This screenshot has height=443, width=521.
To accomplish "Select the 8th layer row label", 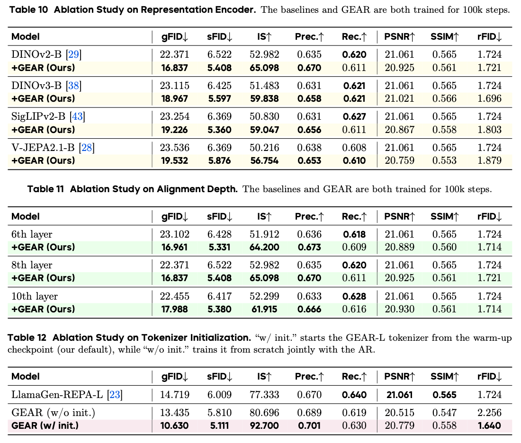I will 32,265.
